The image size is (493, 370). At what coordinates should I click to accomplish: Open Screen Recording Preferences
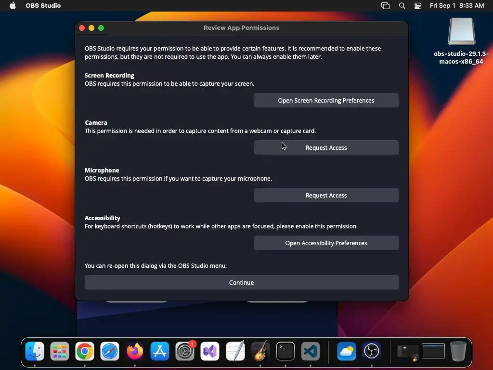click(326, 100)
